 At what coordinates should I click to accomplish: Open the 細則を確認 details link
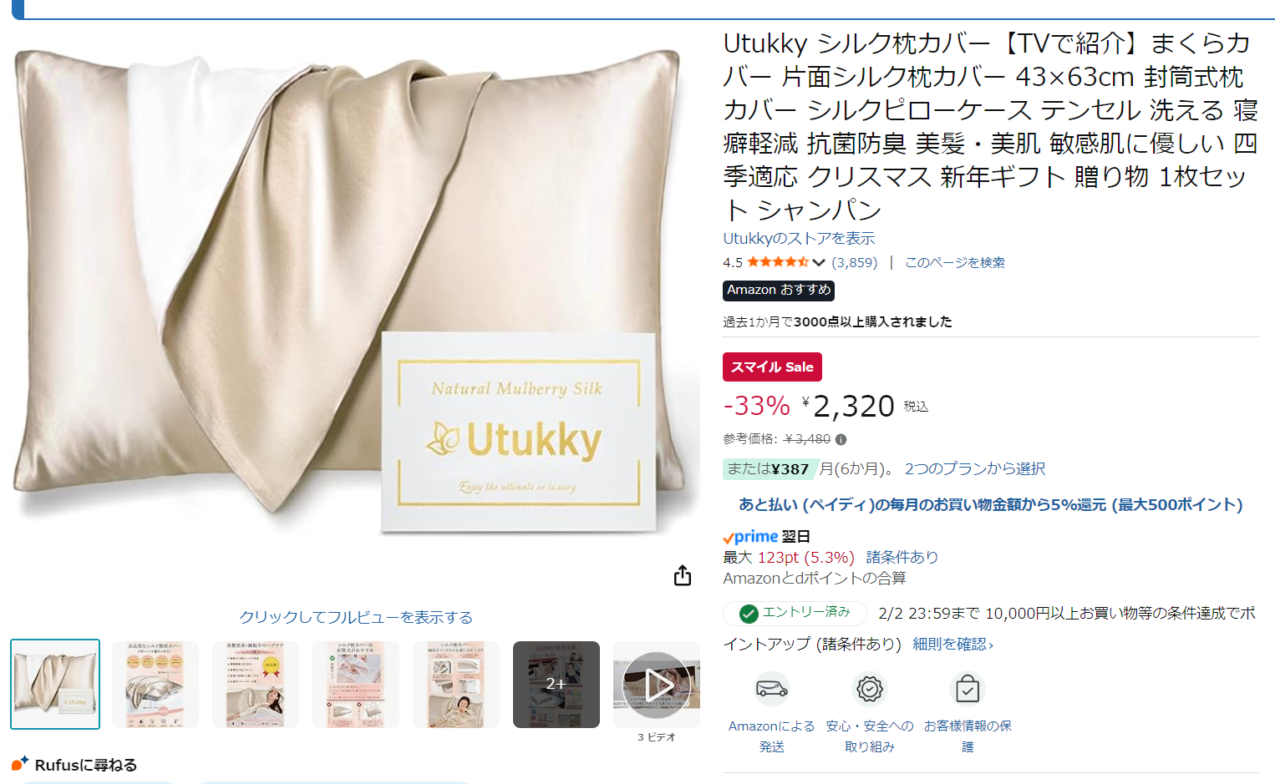point(953,644)
